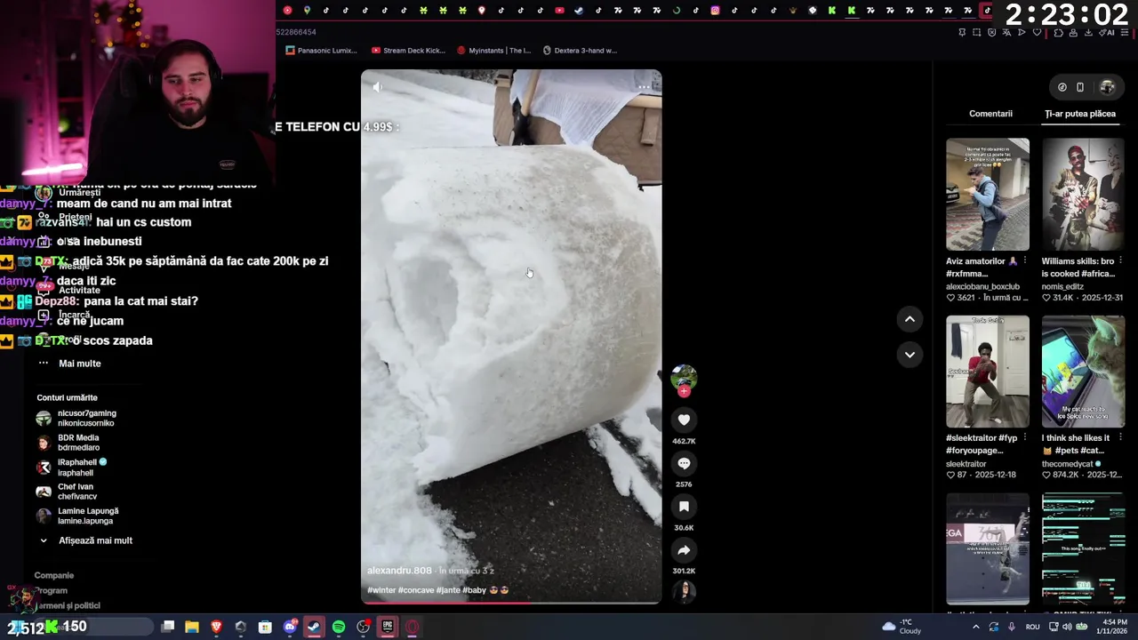This screenshot has width=1138, height=640.
Task: Visit nomis_editz profile link
Action: pos(1062,286)
